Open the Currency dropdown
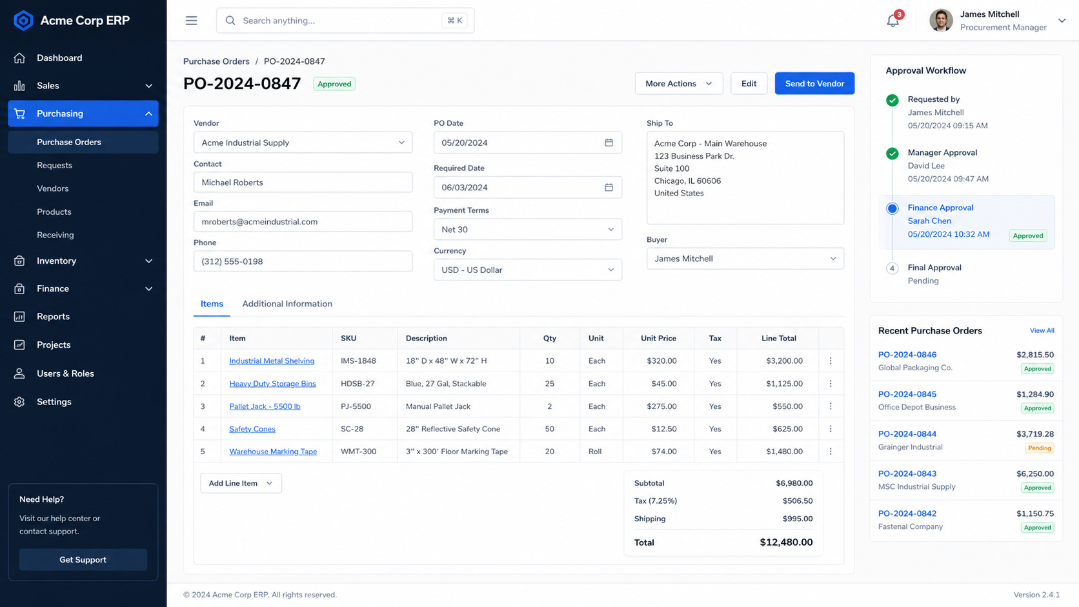 click(x=528, y=270)
